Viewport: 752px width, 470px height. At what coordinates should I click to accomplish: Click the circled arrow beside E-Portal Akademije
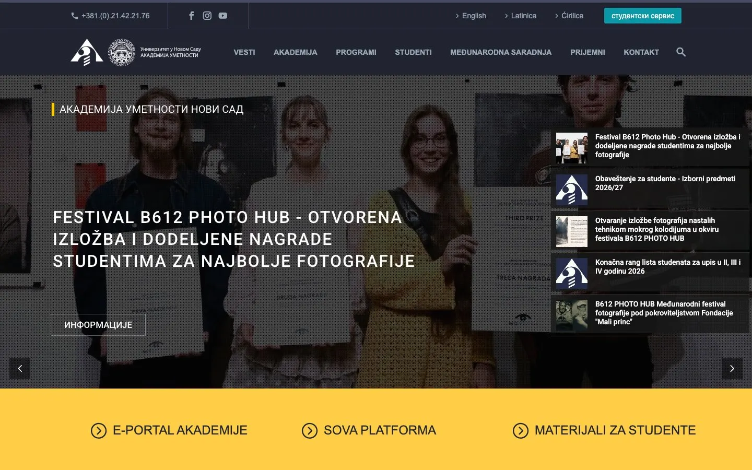[99, 431]
